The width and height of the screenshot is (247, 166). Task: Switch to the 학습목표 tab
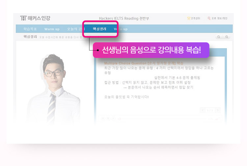click(30, 29)
